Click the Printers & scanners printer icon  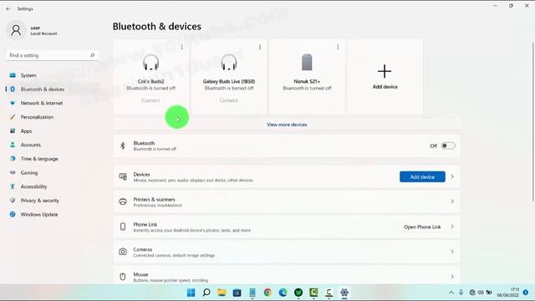123,202
